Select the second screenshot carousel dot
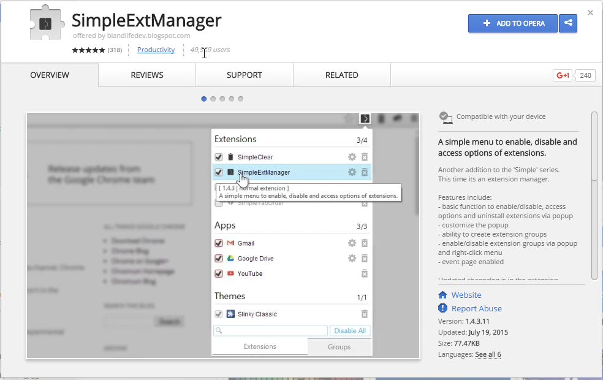The height and width of the screenshot is (380, 603). pos(213,99)
